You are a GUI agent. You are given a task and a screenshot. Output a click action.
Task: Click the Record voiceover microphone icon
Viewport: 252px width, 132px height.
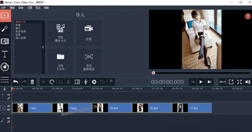point(86,82)
